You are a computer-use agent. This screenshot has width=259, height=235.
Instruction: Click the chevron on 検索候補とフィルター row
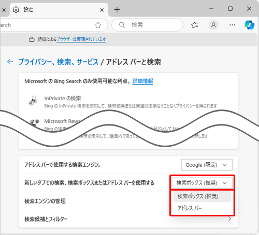229,219
